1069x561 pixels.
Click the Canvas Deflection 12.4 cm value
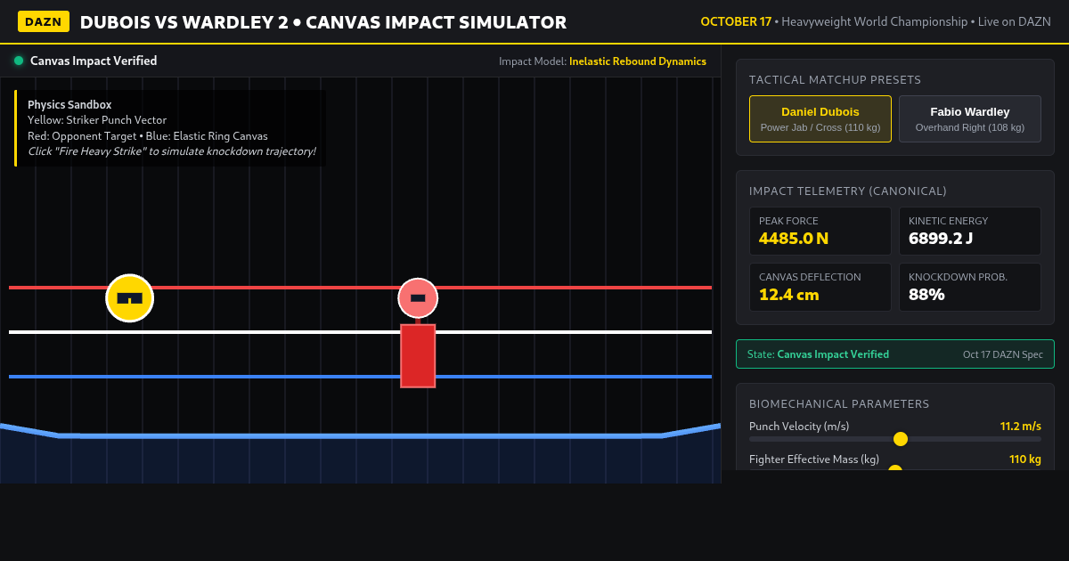[x=789, y=295]
